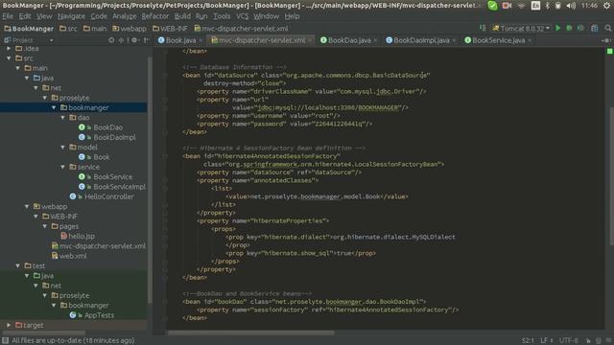The image size is (614, 345).
Task: Collapse the dao package arrow
Action: (x=62, y=117)
